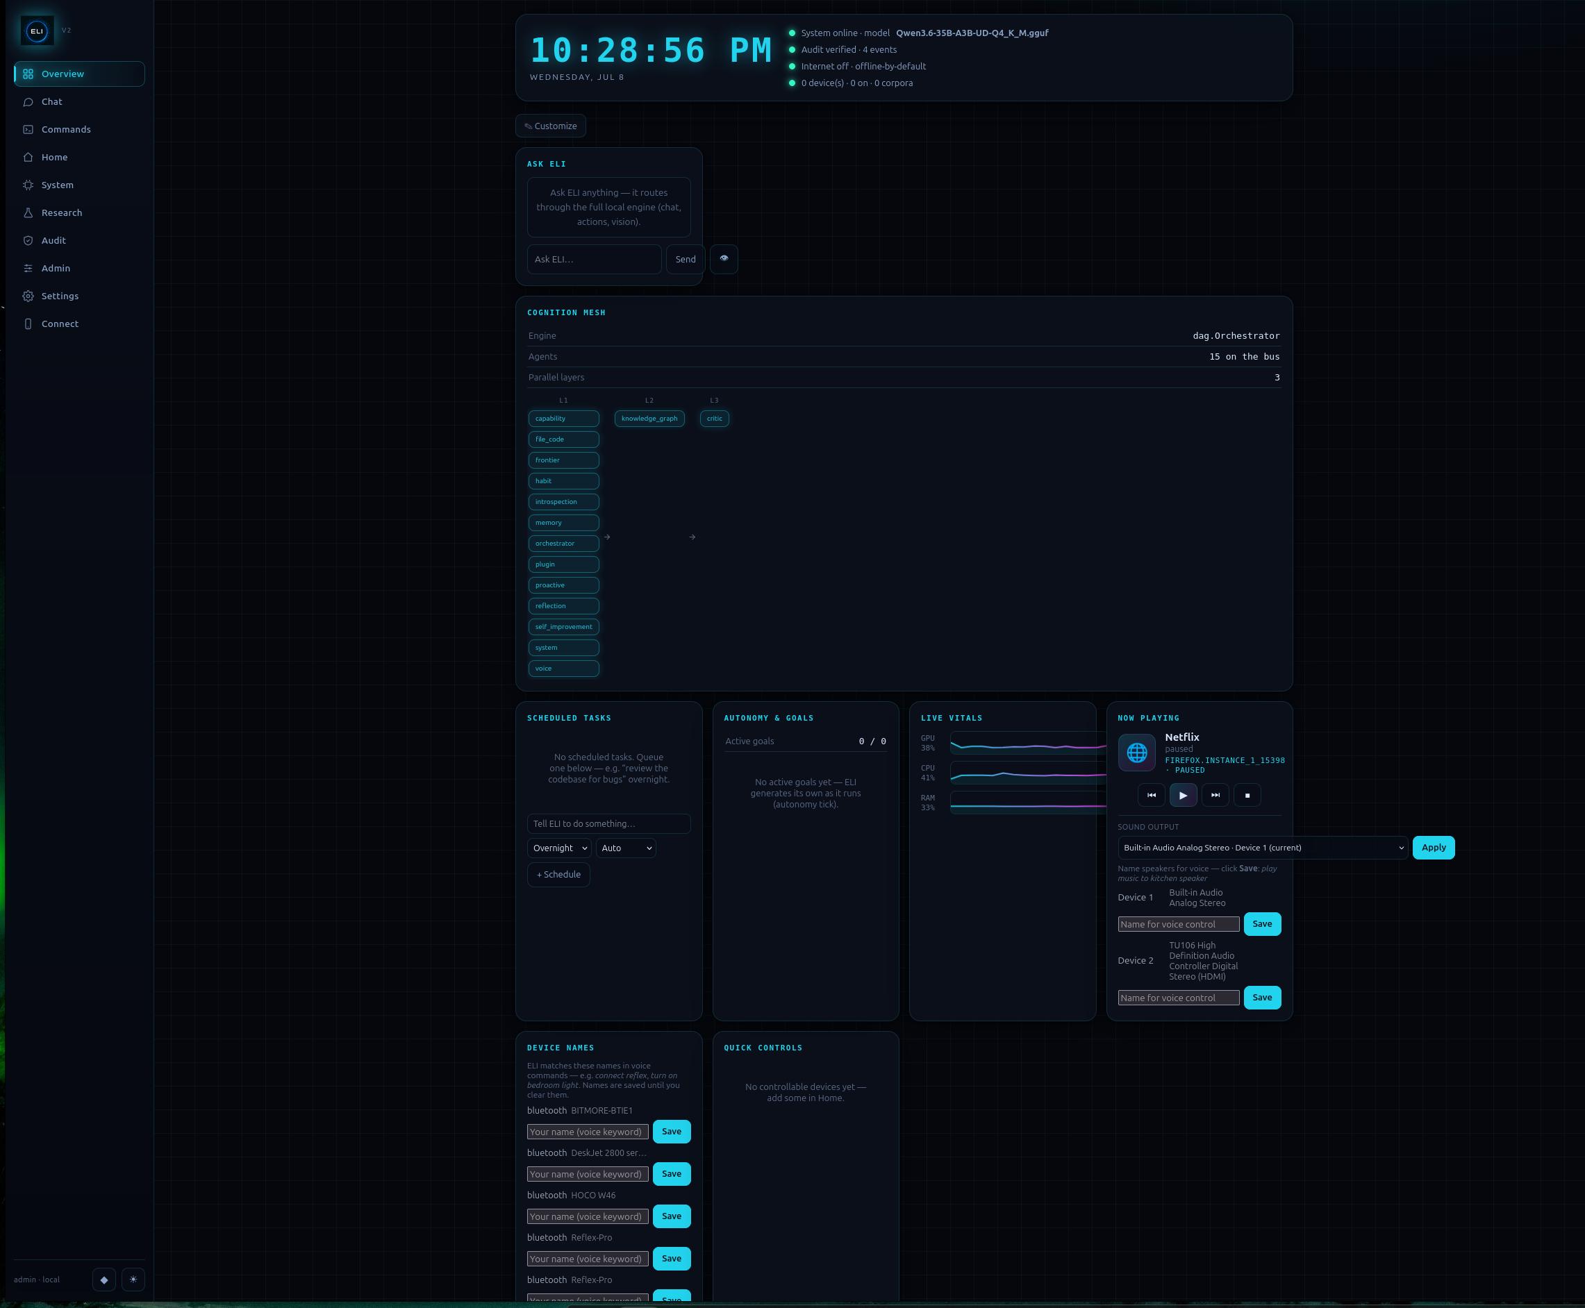The image size is (1585, 1308).
Task: Click the diamond icon beside admin · local
Action: (x=104, y=1280)
